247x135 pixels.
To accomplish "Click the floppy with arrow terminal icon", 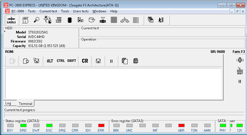I will [36, 60].
